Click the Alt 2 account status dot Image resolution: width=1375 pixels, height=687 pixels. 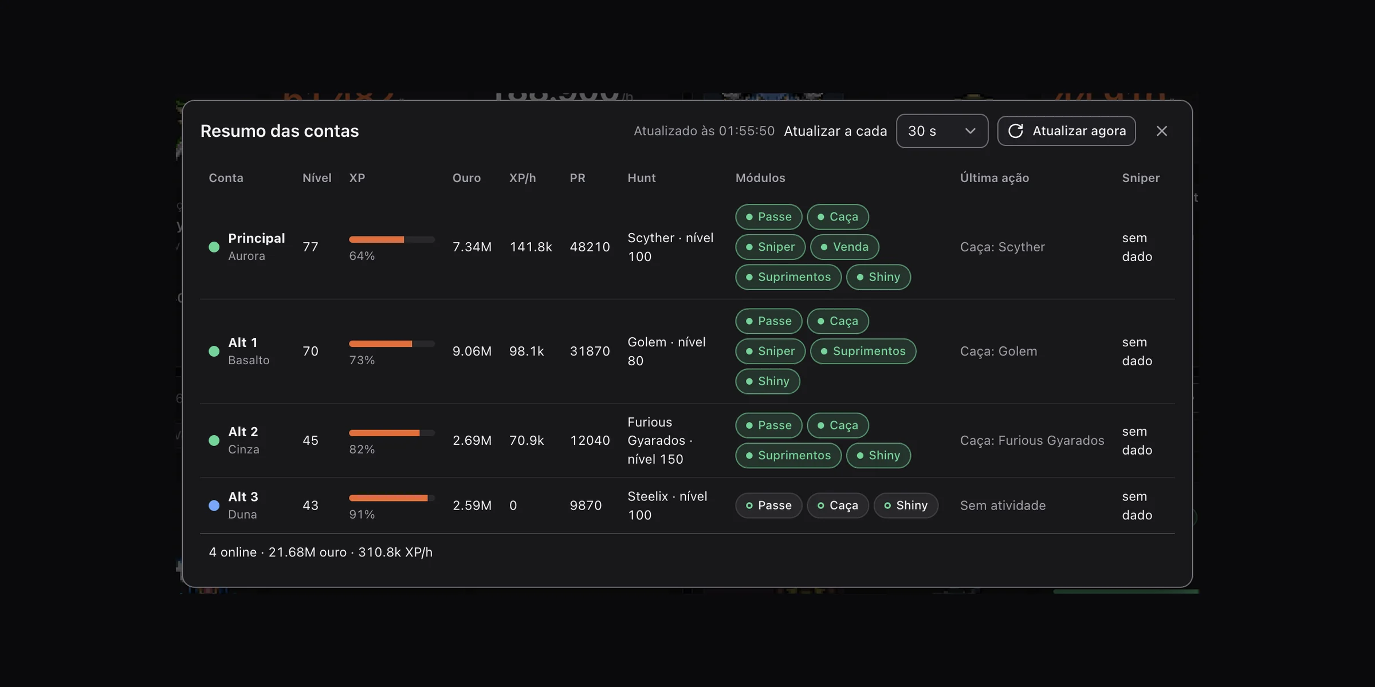click(214, 440)
